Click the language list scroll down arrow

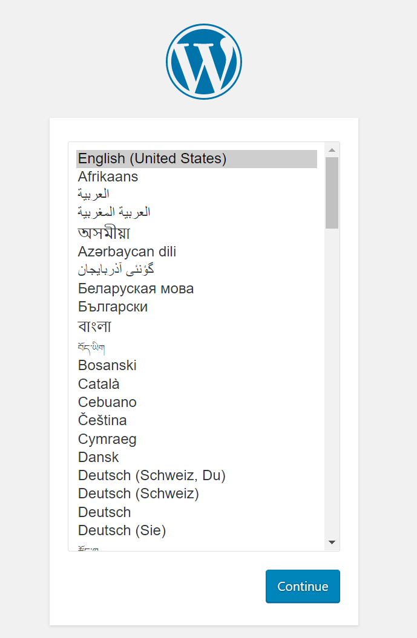(x=332, y=542)
